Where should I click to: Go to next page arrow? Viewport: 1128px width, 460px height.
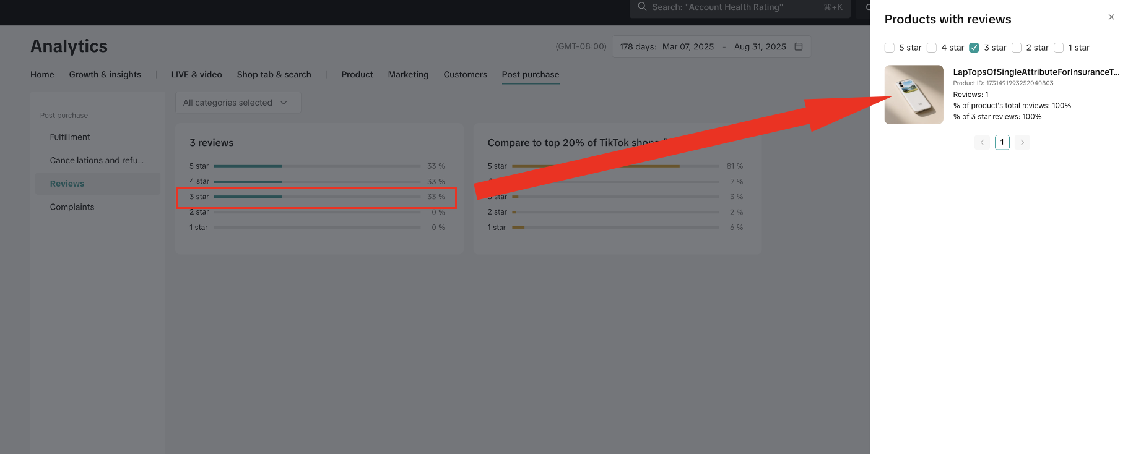[x=1022, y=142]
